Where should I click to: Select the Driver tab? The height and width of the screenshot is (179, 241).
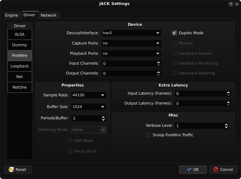[30, 15]
